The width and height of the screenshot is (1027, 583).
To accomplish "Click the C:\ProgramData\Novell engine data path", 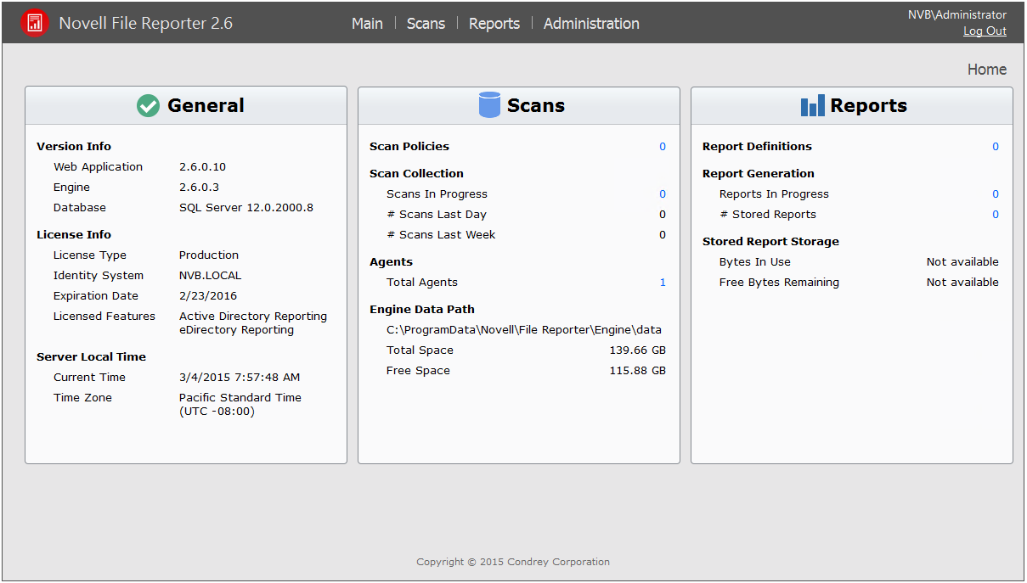I will 524,330.
